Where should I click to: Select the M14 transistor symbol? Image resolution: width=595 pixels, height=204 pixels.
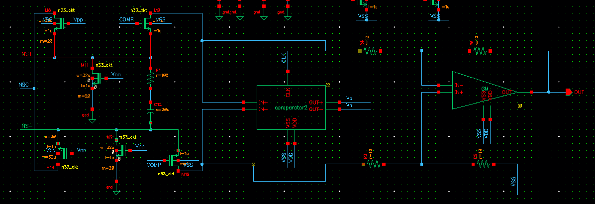click(60, 150)
